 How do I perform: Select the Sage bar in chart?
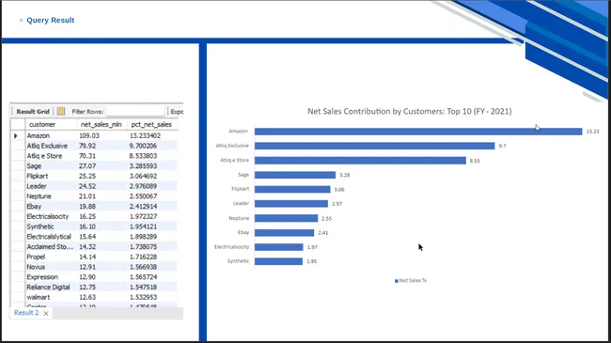(x=295, y=175)
